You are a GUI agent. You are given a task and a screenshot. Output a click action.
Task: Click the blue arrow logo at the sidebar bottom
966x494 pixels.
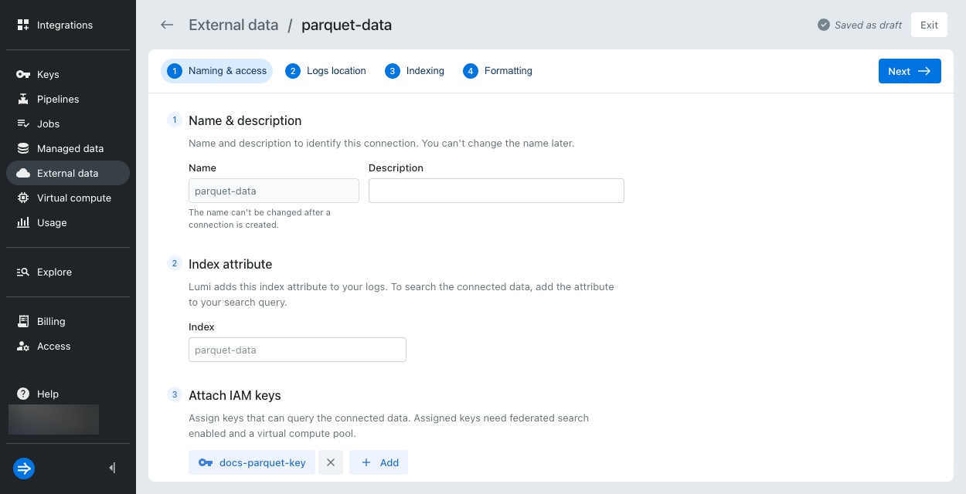[24, 469]
